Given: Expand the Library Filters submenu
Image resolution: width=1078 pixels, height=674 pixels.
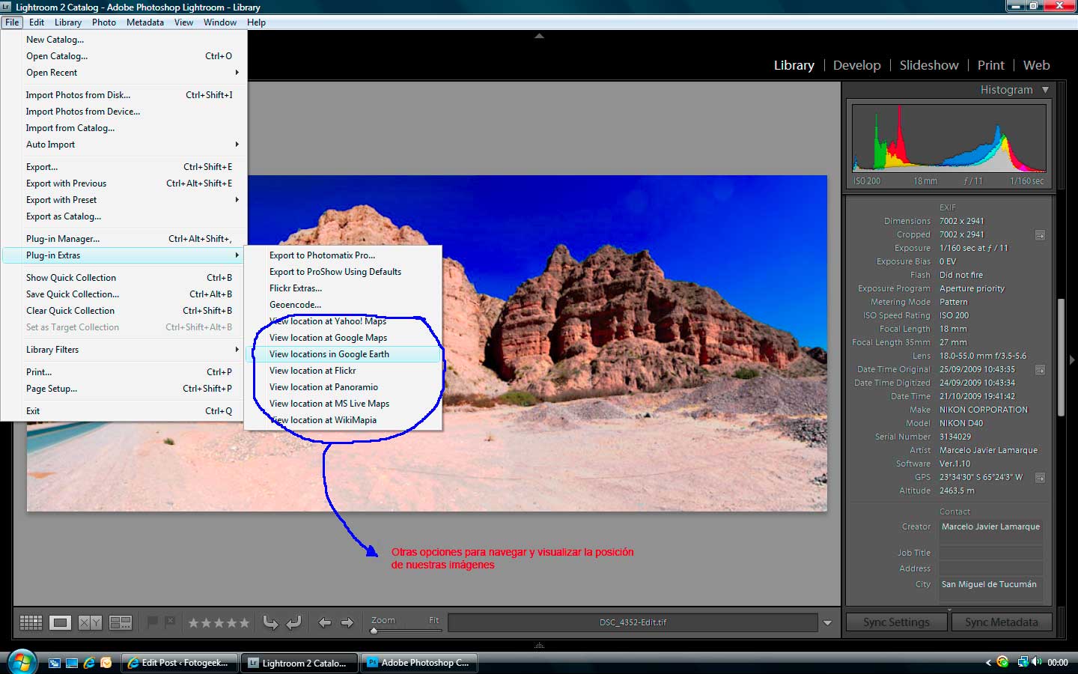Looking at the screenshot, I should point(124,350).
